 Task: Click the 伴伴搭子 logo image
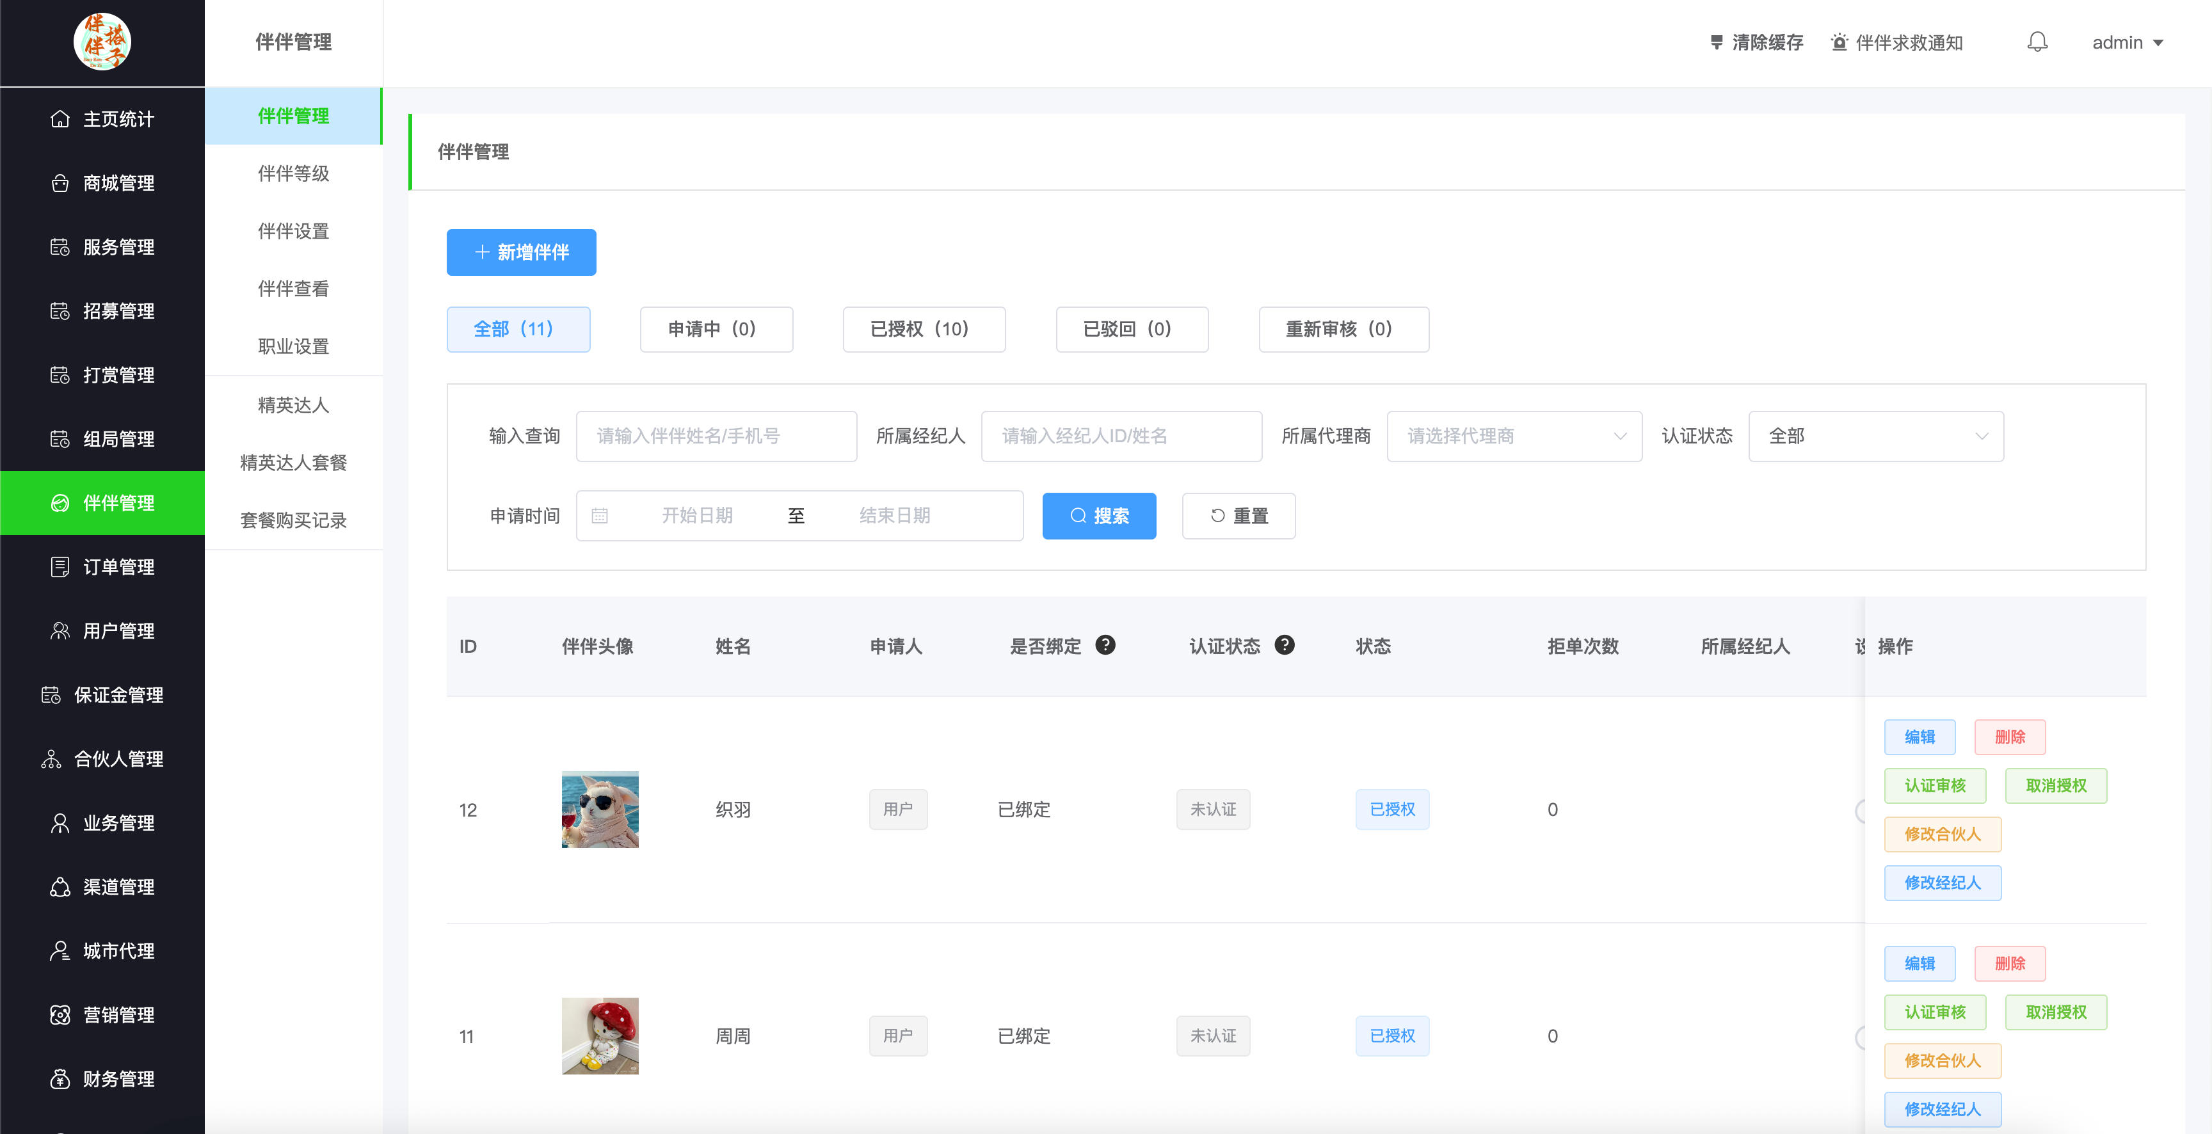(x=102, y=42)
